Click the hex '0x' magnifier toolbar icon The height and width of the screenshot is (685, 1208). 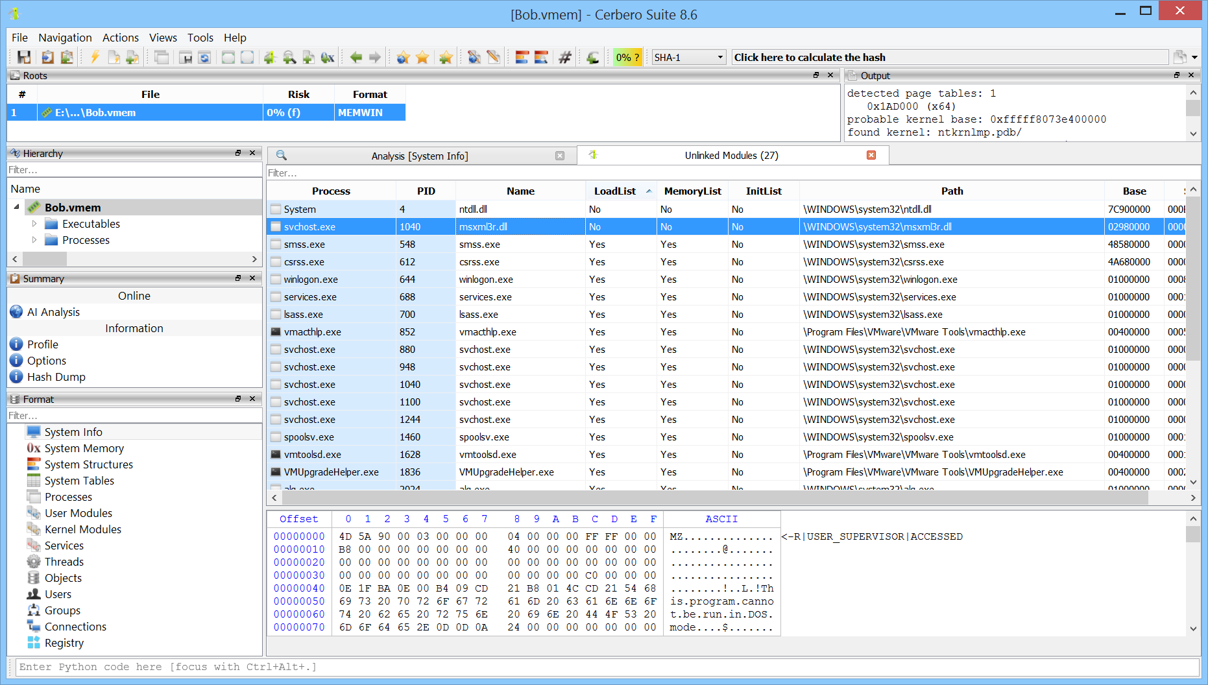[x=328, y=58]
